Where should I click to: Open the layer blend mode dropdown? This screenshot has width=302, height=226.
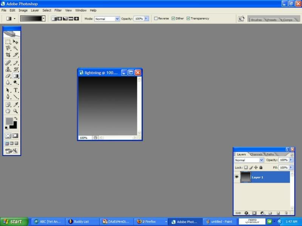(249, 160)
